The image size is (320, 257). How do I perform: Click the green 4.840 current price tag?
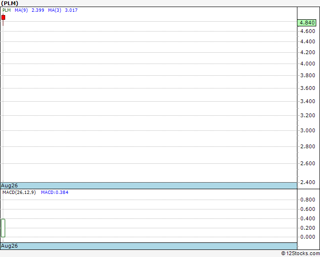(x=307, y=23)
